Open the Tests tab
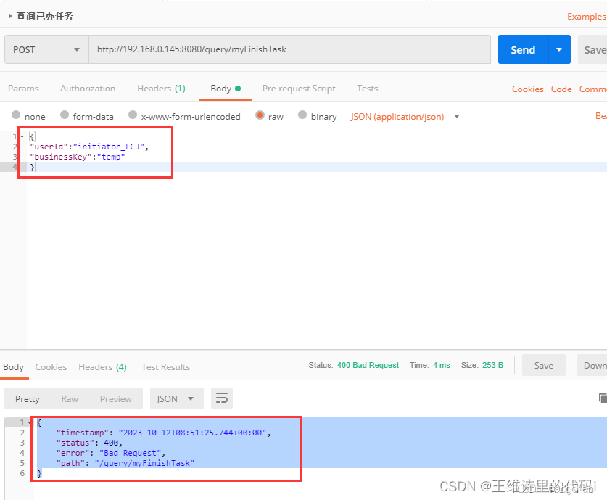This screenshot has height=500, width=607. pyautogui.click(x=367, y=88)
